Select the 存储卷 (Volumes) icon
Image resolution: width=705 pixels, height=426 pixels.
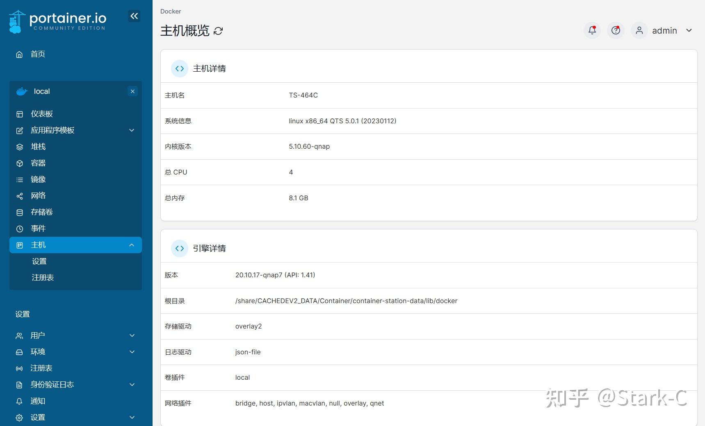(x=20, y=212)
